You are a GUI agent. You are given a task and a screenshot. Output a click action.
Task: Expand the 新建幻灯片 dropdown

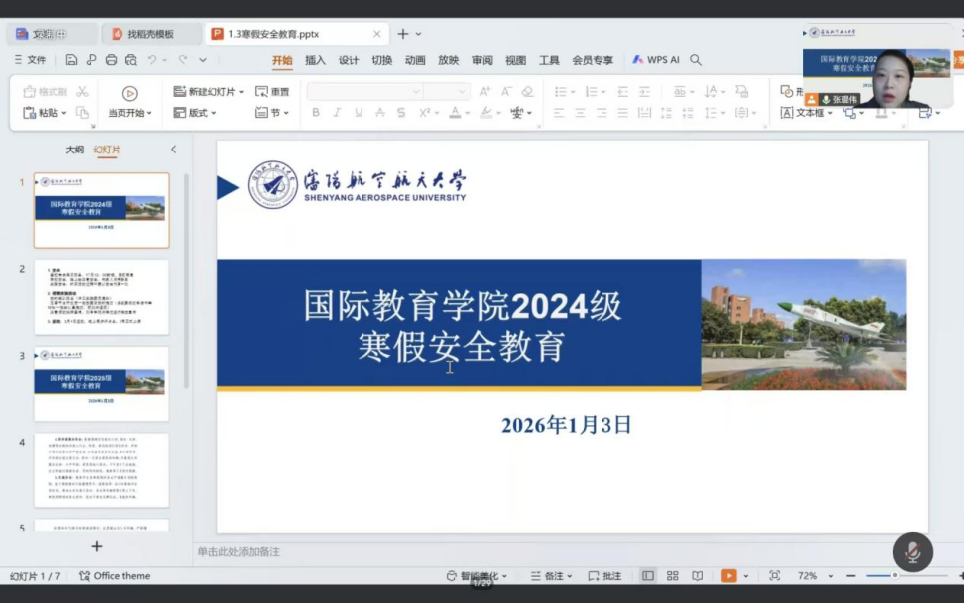[242, 92]
